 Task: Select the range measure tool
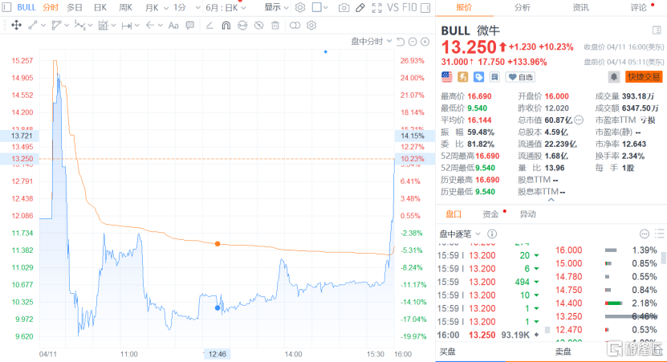coord(126,26)
